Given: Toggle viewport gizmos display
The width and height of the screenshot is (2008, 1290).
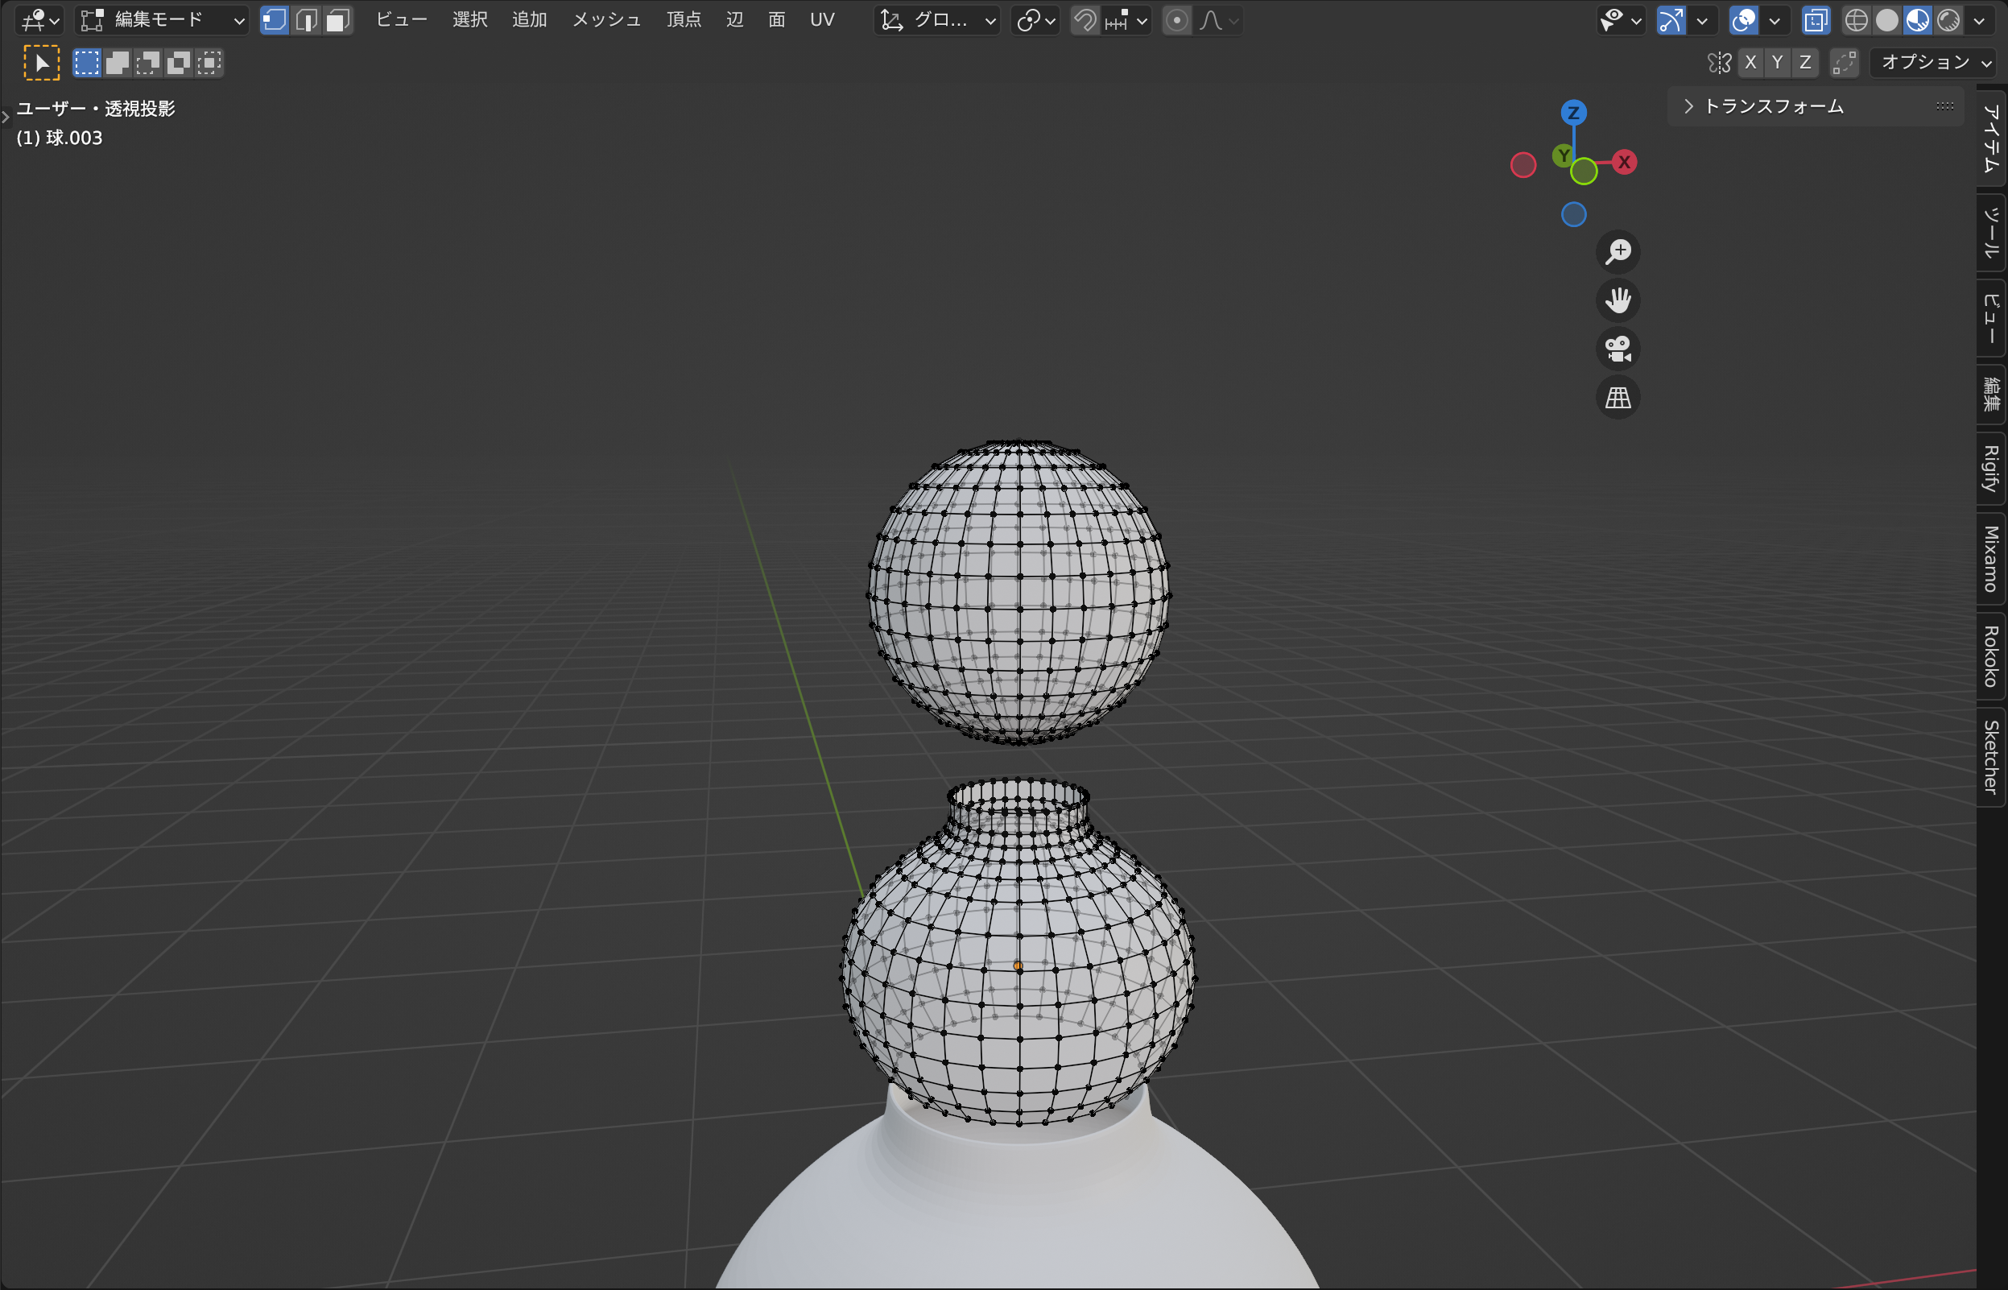Looking at the screenshot, I should coord(1671,20).
